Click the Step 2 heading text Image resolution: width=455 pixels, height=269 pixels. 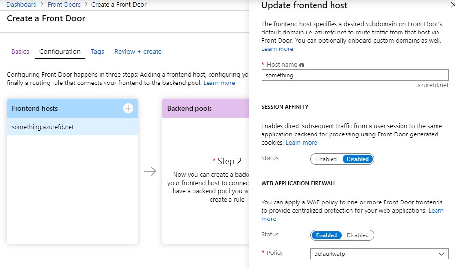[x=229, y=161]
